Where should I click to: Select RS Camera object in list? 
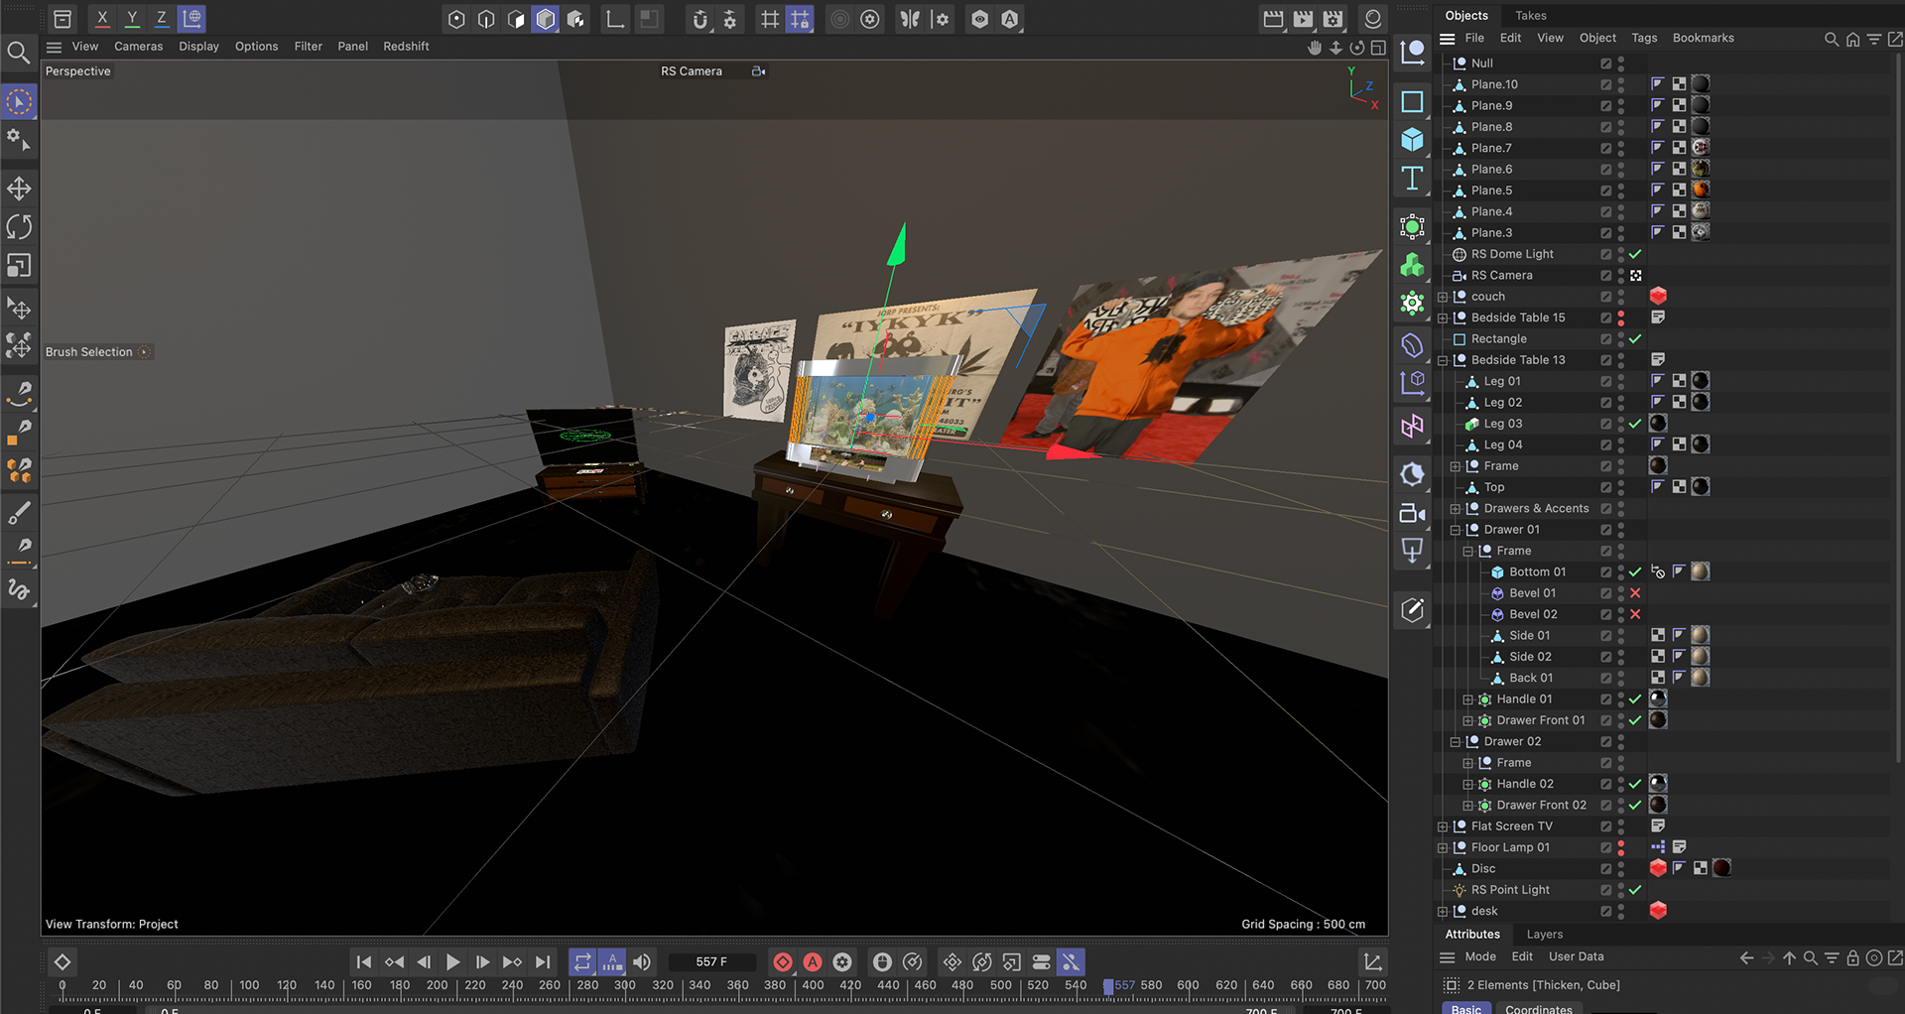point(1501,276)
